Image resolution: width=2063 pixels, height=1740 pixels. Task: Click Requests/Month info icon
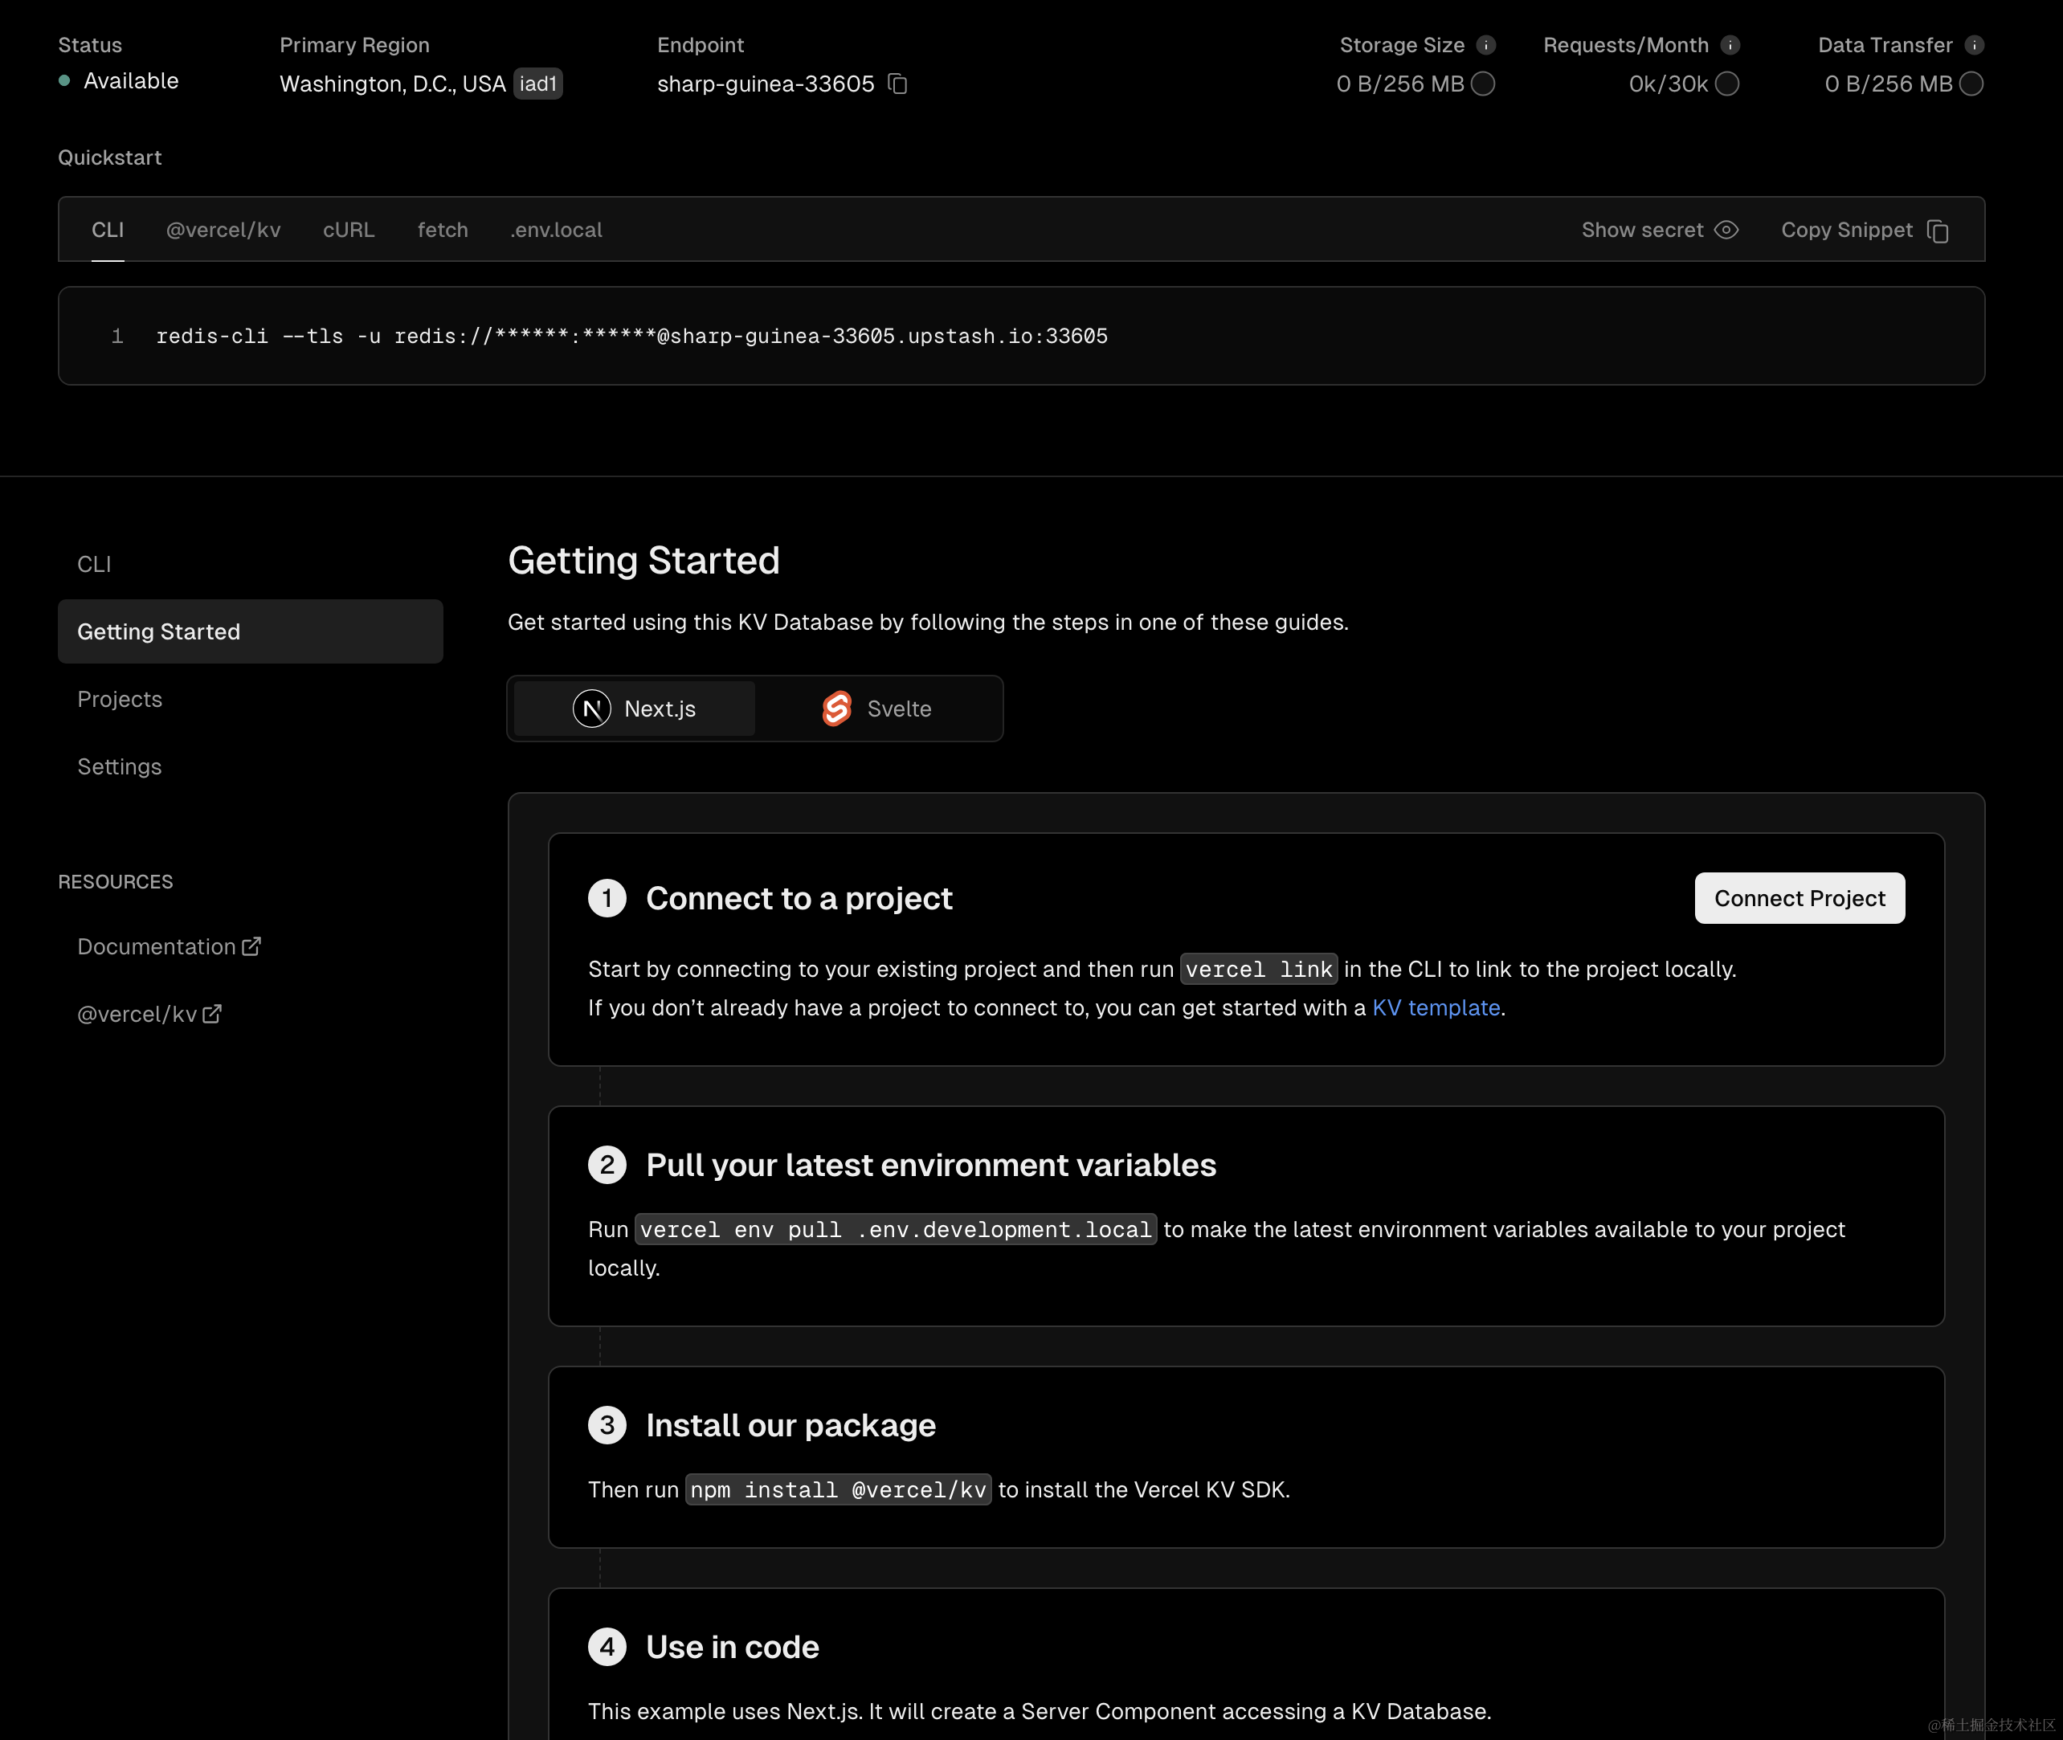point(1730,45)
